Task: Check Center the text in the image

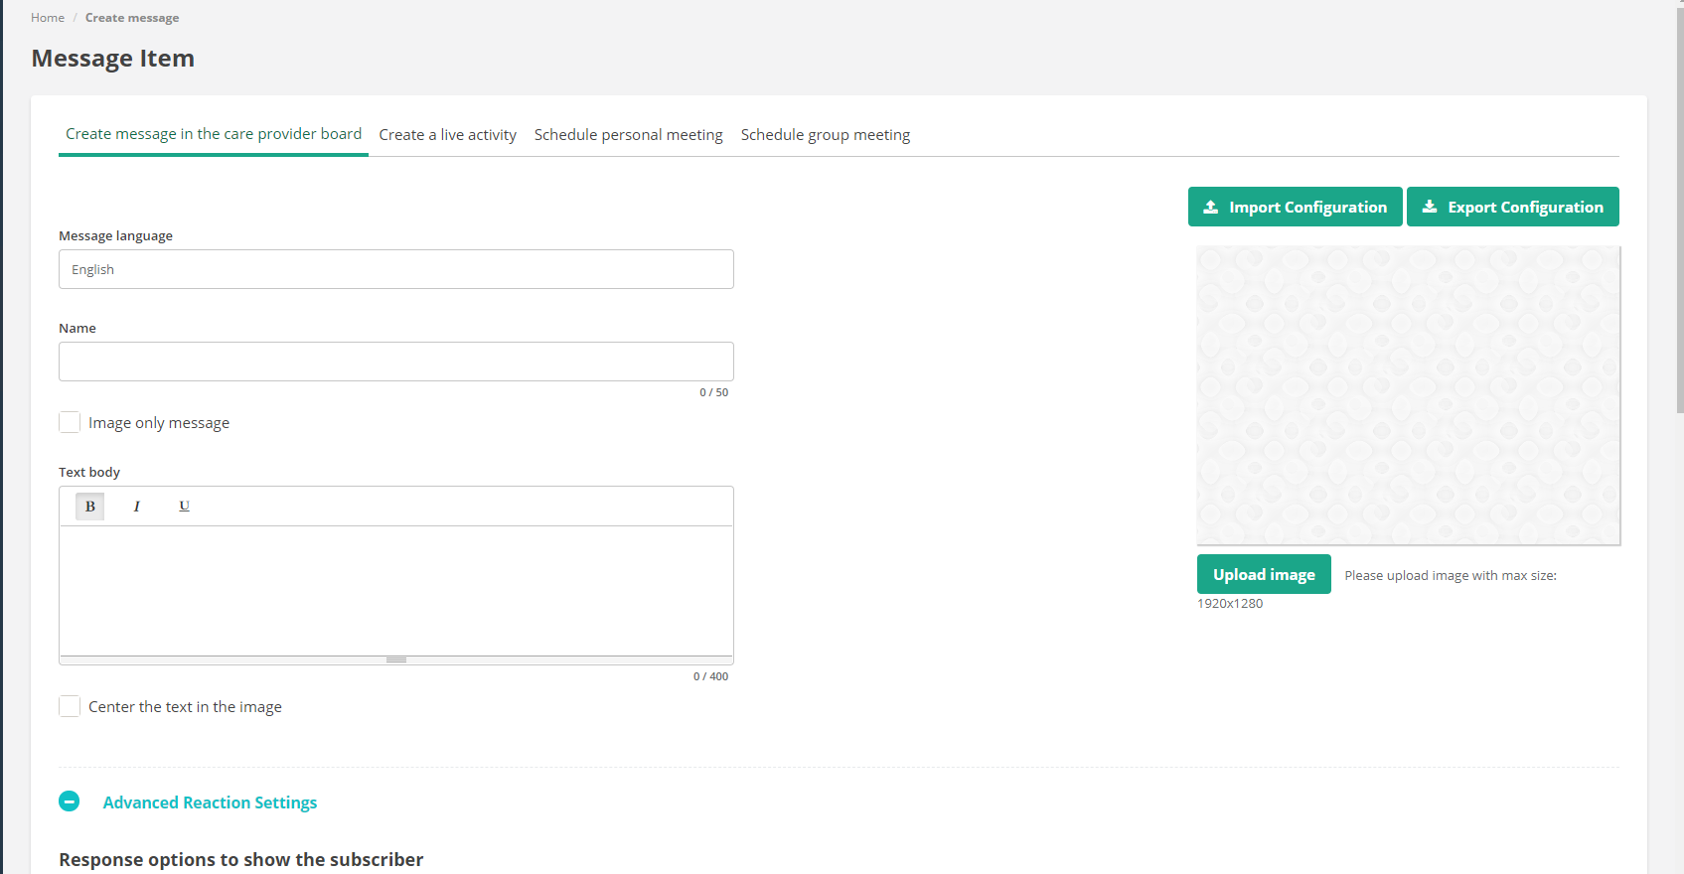Action: click(x=70, y=707)
